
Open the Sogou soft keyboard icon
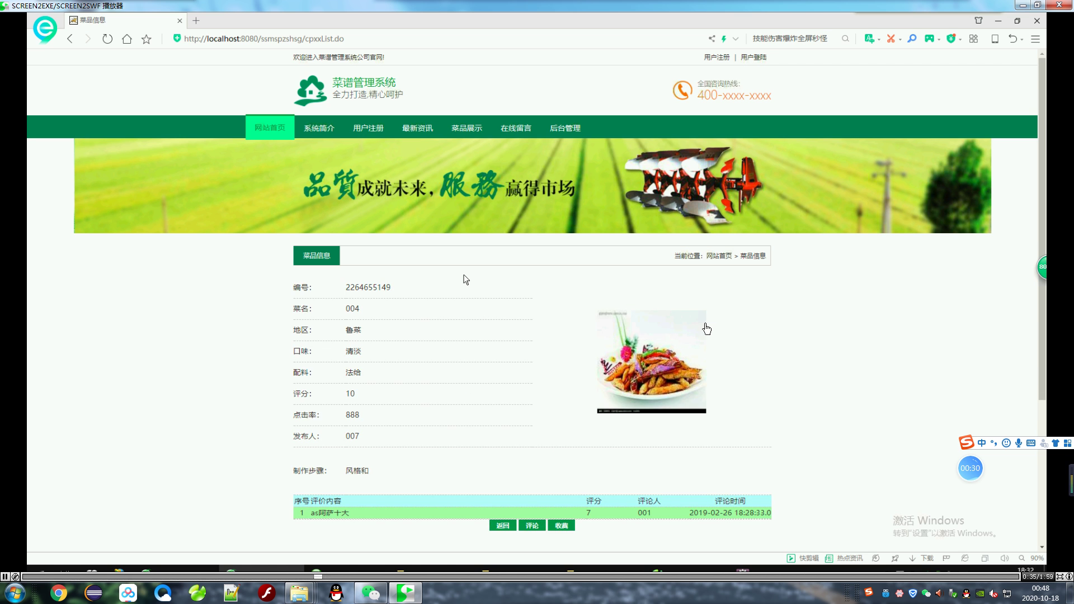(x=1031, y=443)
